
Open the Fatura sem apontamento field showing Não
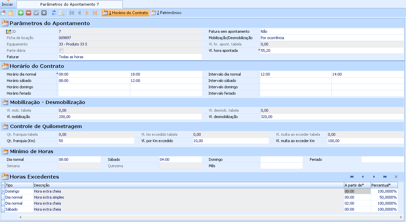[x=332, y=31]
